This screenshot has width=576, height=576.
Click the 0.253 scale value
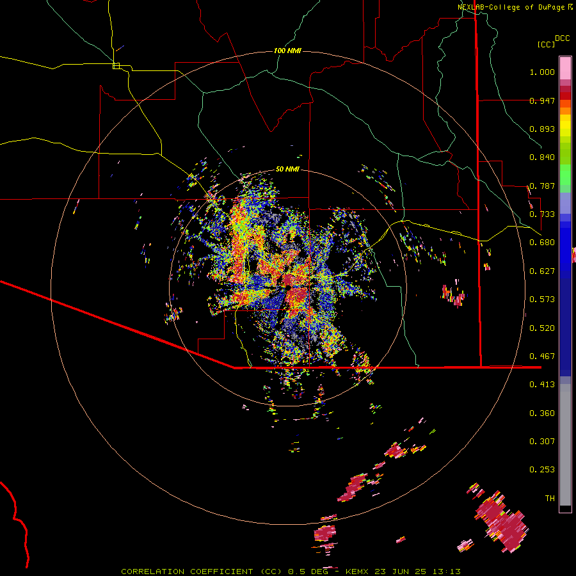pos(542,470)
